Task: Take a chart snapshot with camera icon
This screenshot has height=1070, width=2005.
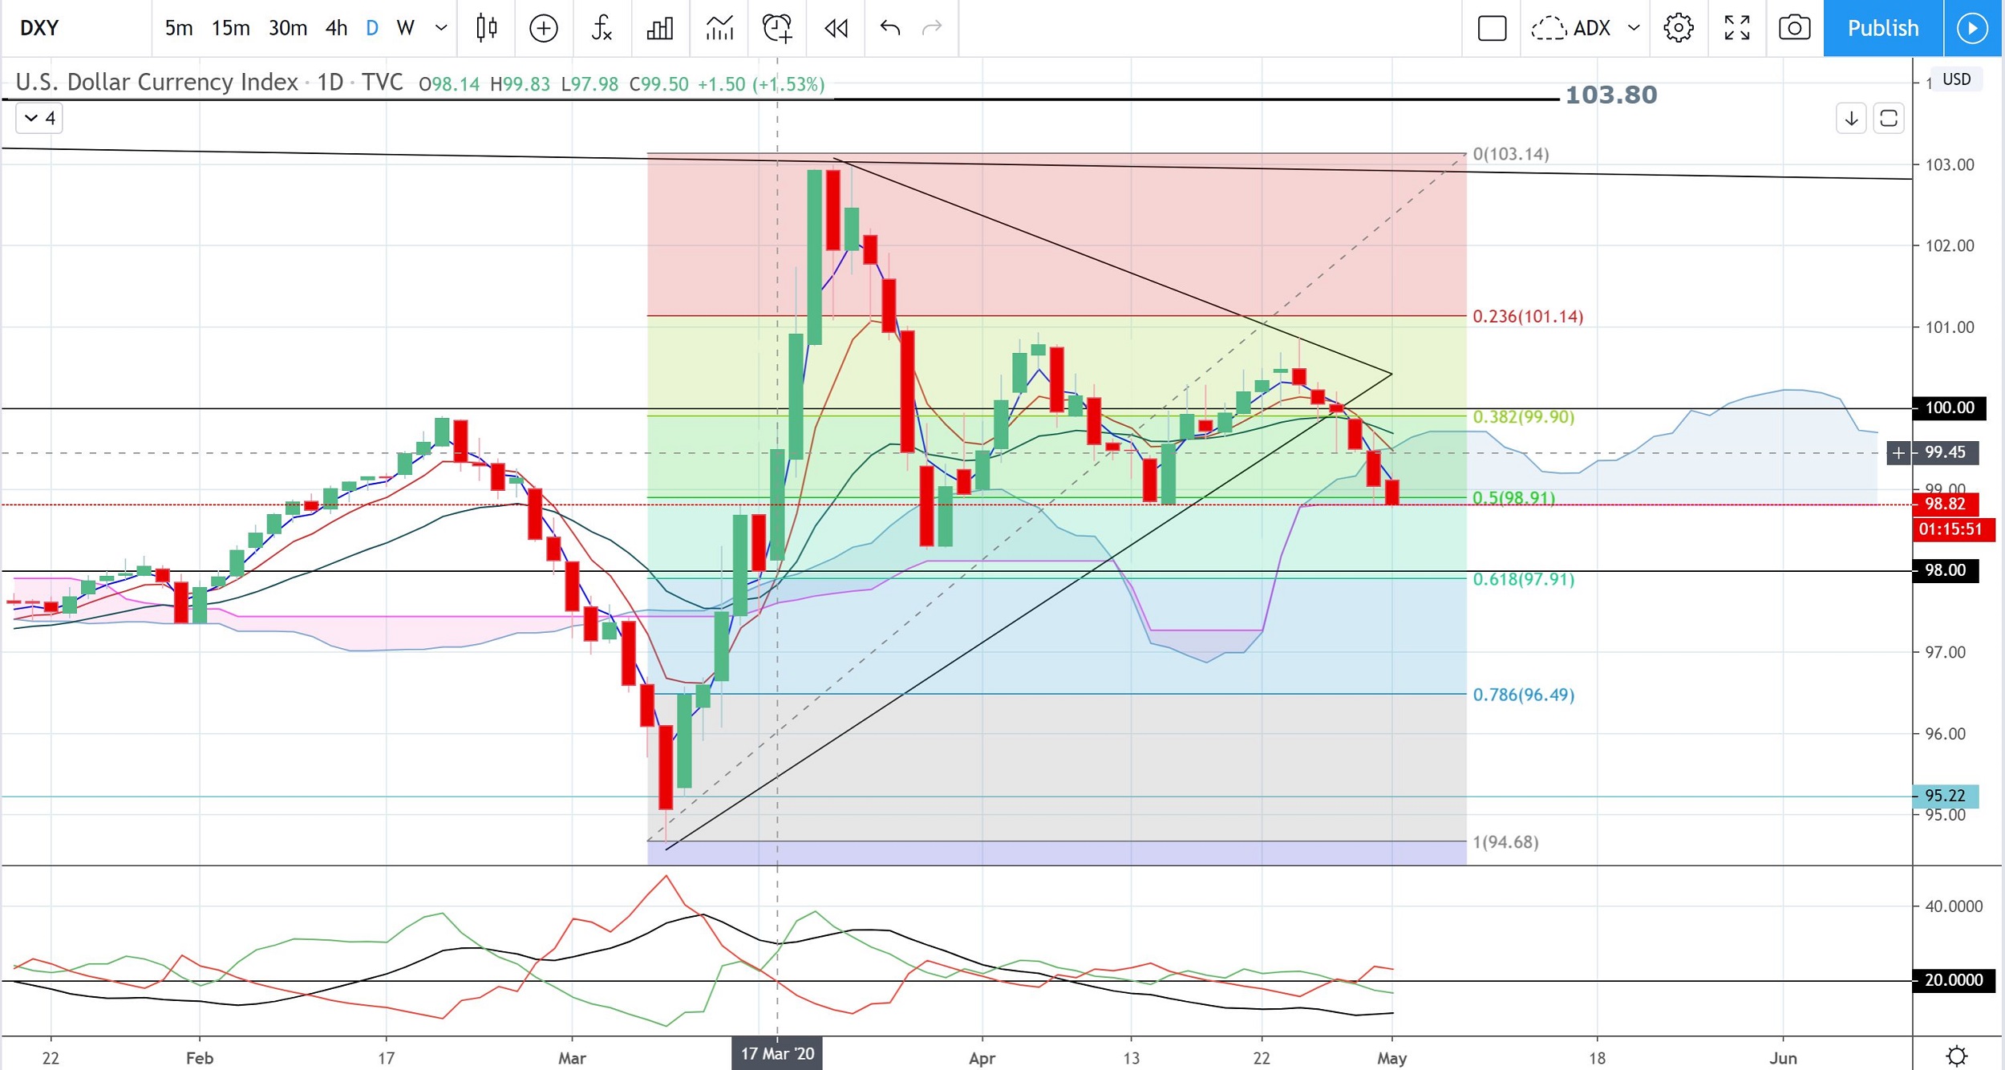Action: point(1794,28)
